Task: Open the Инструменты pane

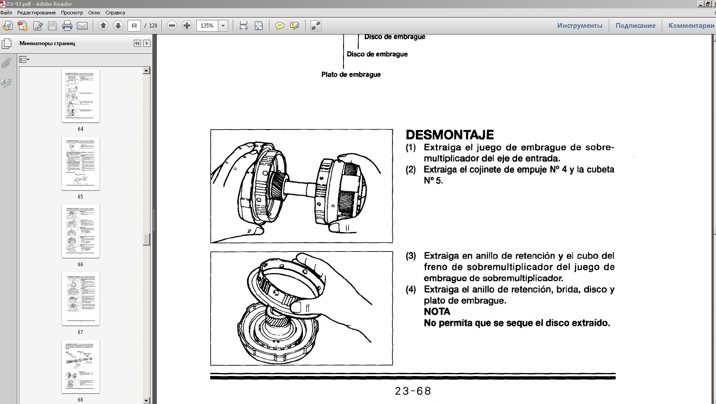Action: [580, 26]
